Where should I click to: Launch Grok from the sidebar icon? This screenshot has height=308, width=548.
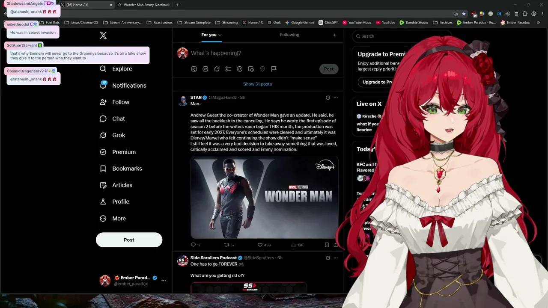[x=103, y=135]
